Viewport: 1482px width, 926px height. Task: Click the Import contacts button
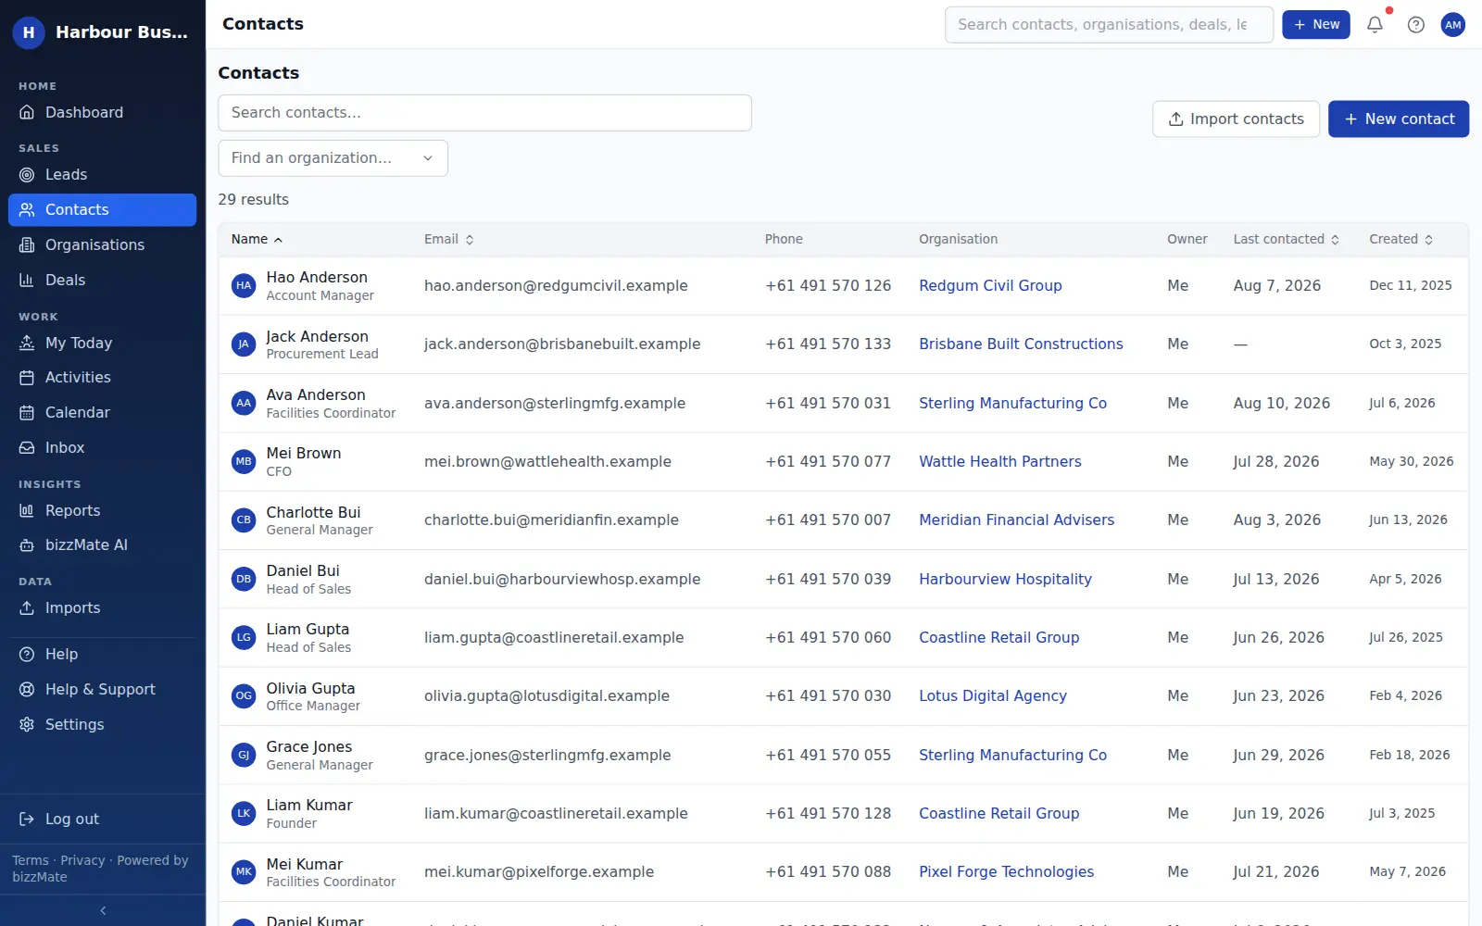tap(1236, 119)
